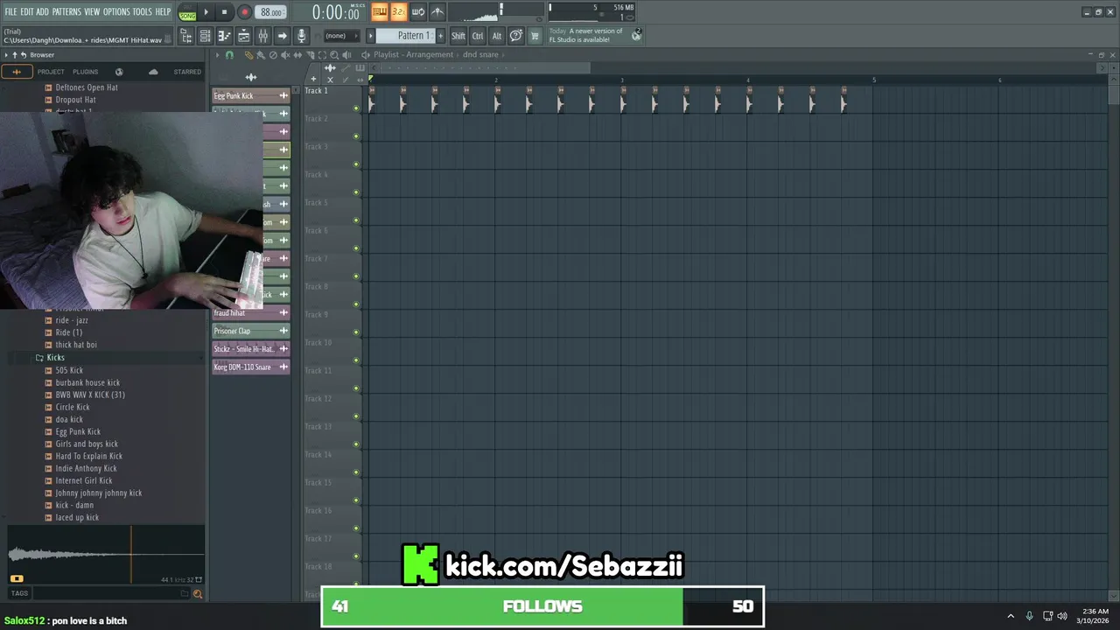
Task: Click the Ctrl key button
Action: [x=478, y=36]
